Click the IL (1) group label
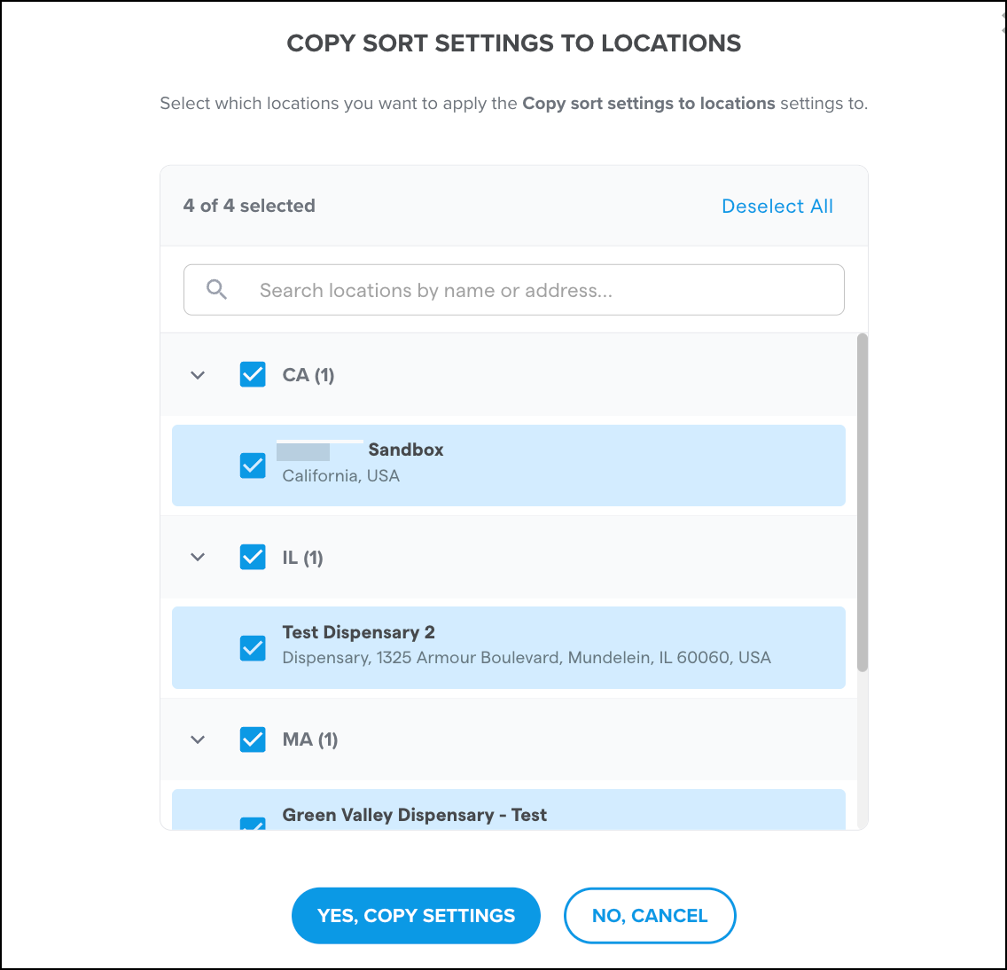 pos(302,558)
